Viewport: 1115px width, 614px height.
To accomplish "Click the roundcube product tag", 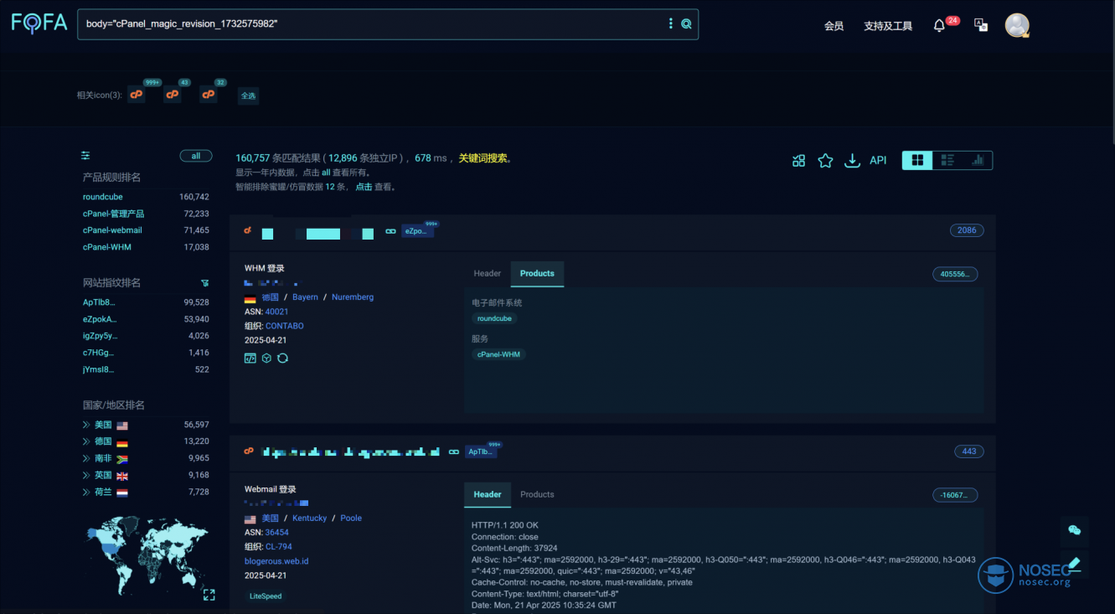I will click(494, 318).
